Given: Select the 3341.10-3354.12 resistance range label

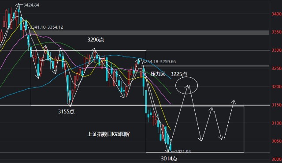Looking at the screenshot, I should [x=47, y=27].
